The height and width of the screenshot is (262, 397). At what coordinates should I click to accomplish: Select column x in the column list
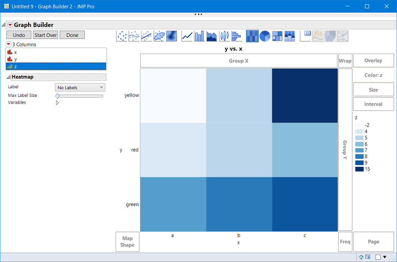tap(56, 52)
